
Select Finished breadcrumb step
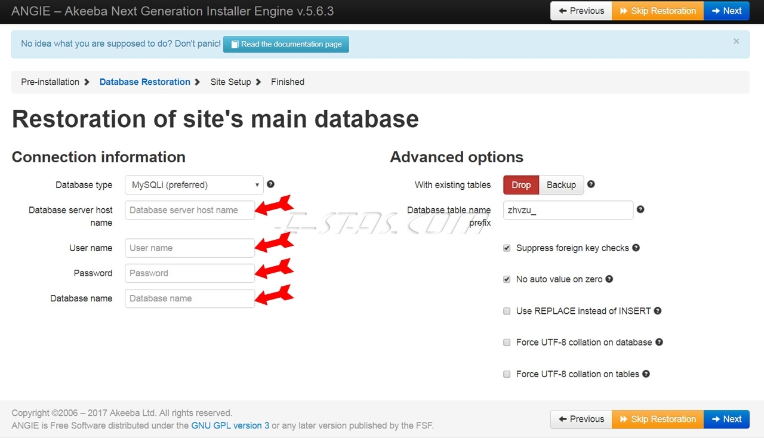coord(288,82)
